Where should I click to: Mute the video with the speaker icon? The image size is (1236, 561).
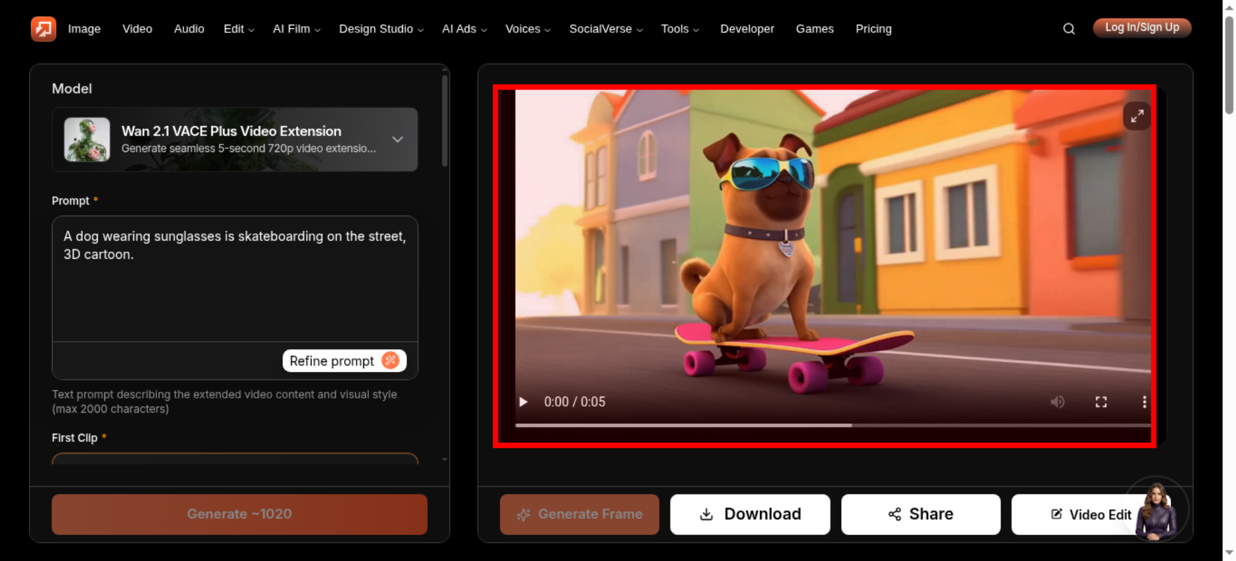coord(1057,402)
